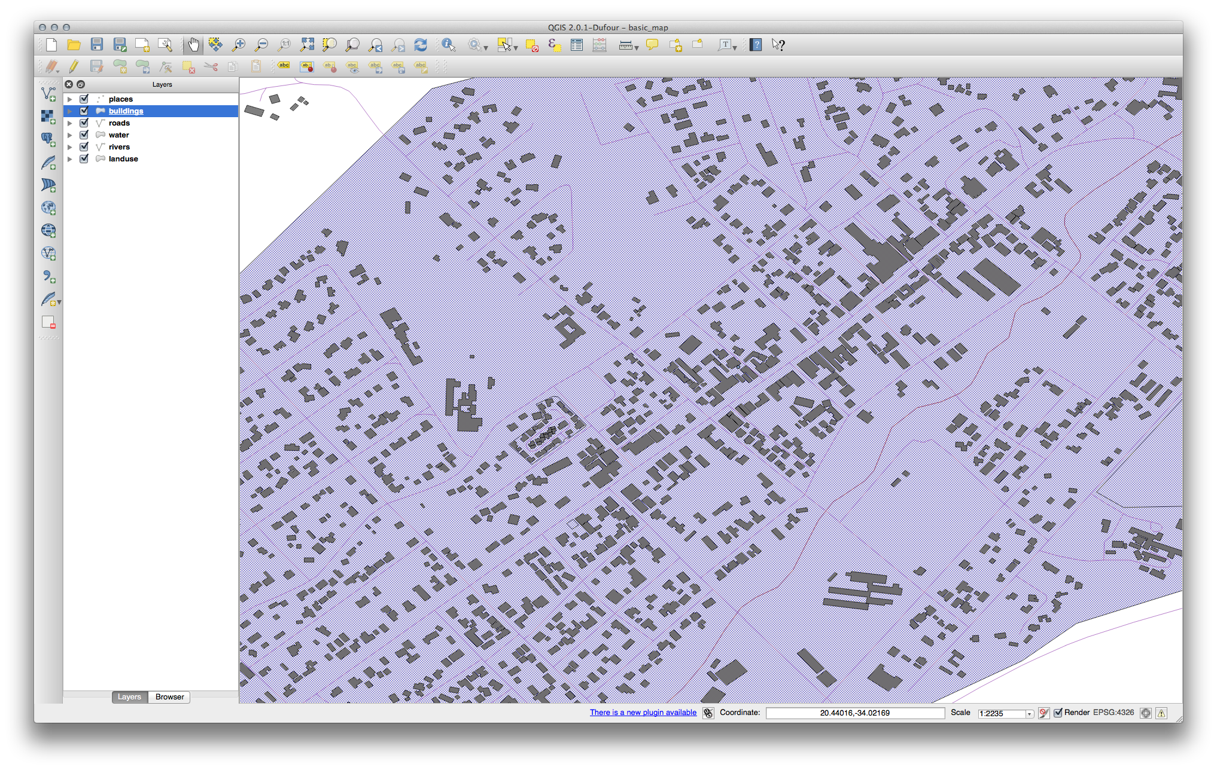Toggle editing with the pencil icon

coord(74,66)
